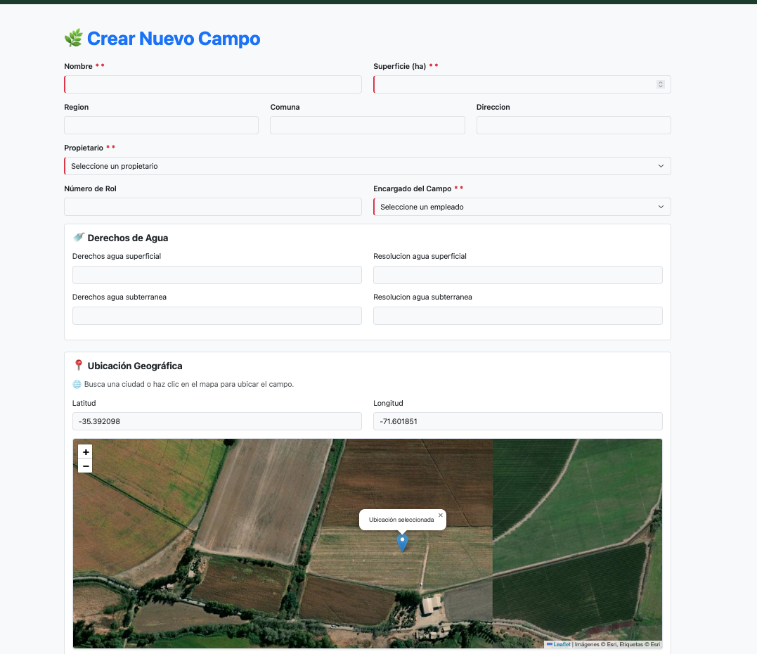Click the Ubicación seleccionada popup bubble
Viewport: 757px width, 654px height.
point(402,520)
